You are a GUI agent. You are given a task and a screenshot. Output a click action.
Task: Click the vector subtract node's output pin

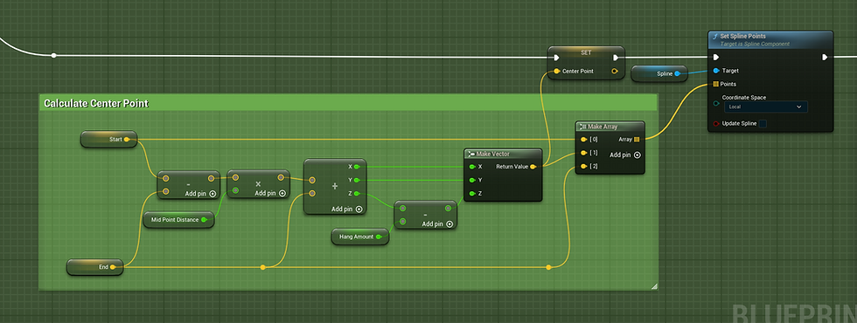click(x=211, y=178)
